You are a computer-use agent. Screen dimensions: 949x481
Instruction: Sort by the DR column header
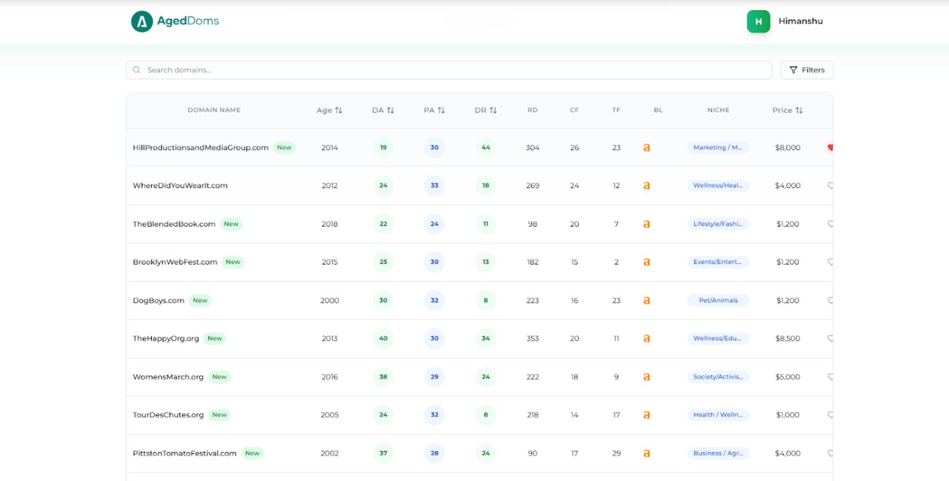coord(485,110)
